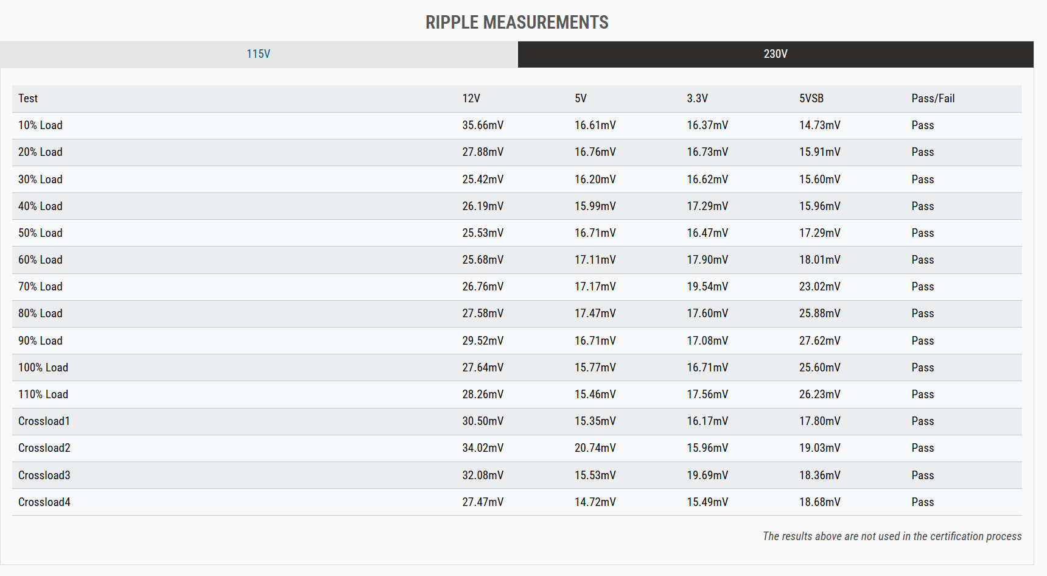Click the Test column header
This screenshot has height=576, width=1047.
(28, 99)
